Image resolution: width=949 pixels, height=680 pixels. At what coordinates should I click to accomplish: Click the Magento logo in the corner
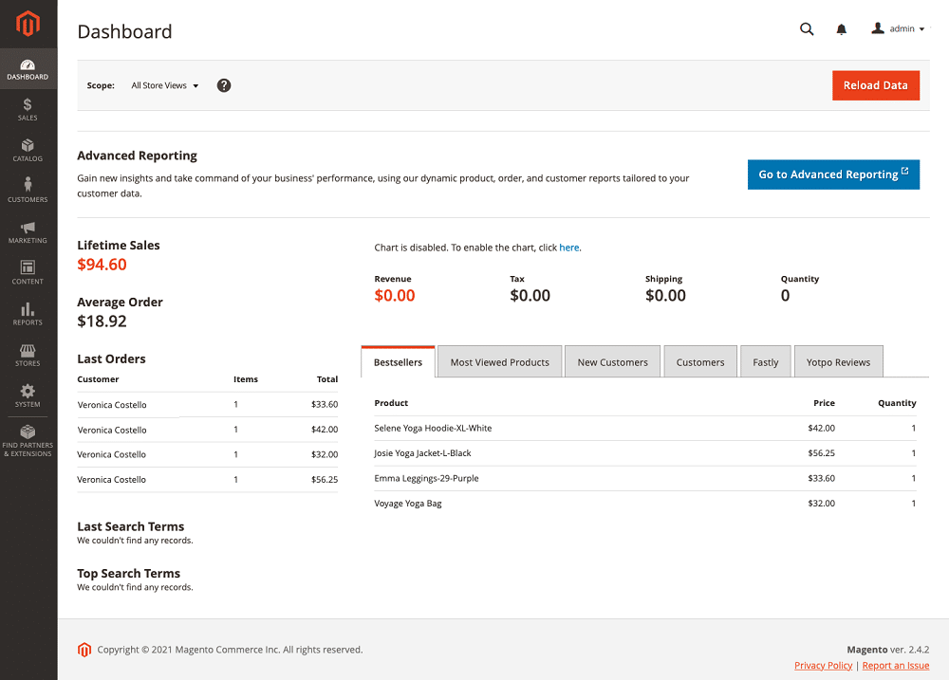pyautogui.click(x=28, y=24)
